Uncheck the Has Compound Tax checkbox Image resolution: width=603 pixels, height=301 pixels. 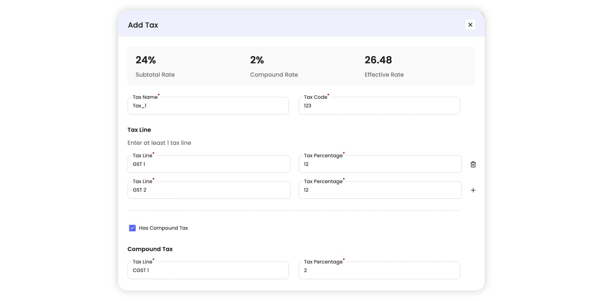pyautogui.click(x=132, y=228)
